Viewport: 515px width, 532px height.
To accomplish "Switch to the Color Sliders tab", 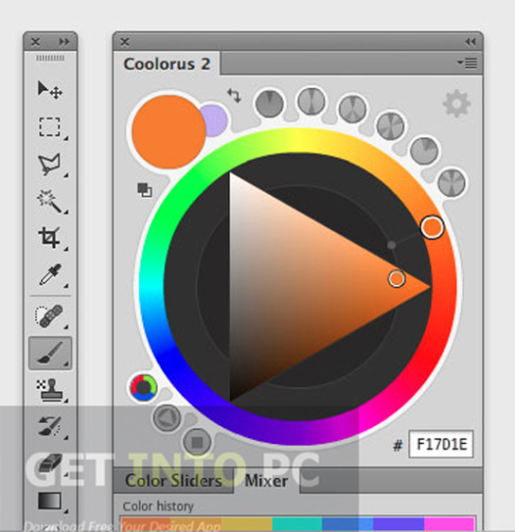I will [173, 480].
